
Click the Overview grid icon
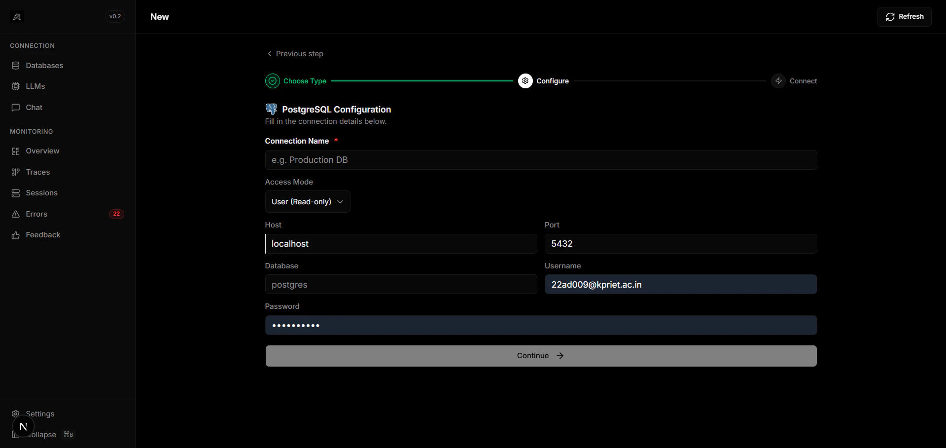coord(16,151)
